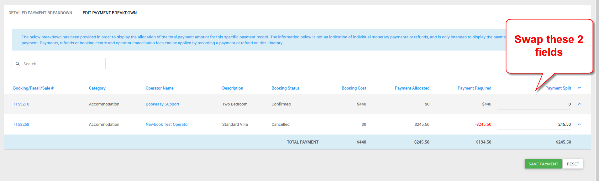The image size is (599, 181).
Task: Reset all payment splits via header undo icon
Action: pyautogui.click(x=579, y=88)
